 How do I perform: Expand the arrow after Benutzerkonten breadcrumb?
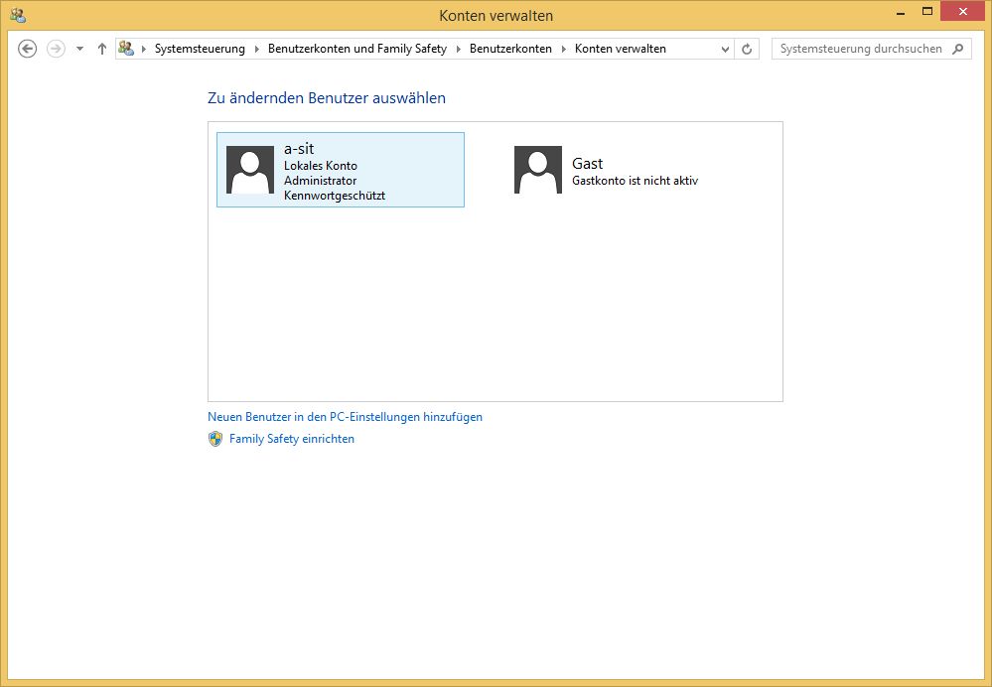564,49
